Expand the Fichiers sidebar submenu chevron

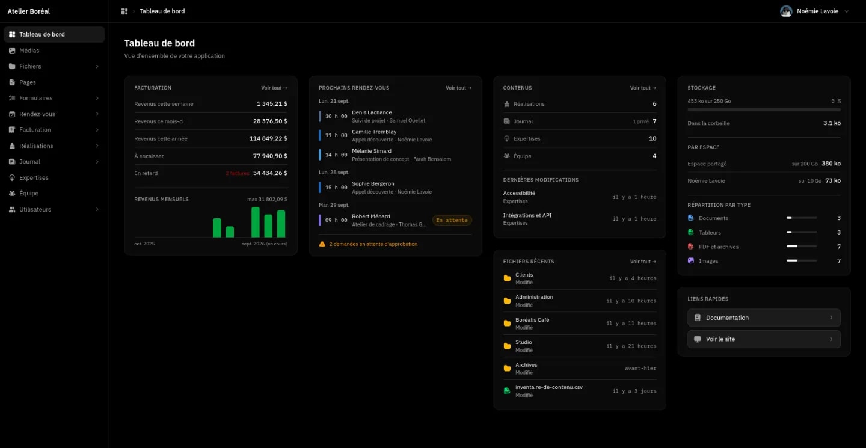(x=97, y=66)
